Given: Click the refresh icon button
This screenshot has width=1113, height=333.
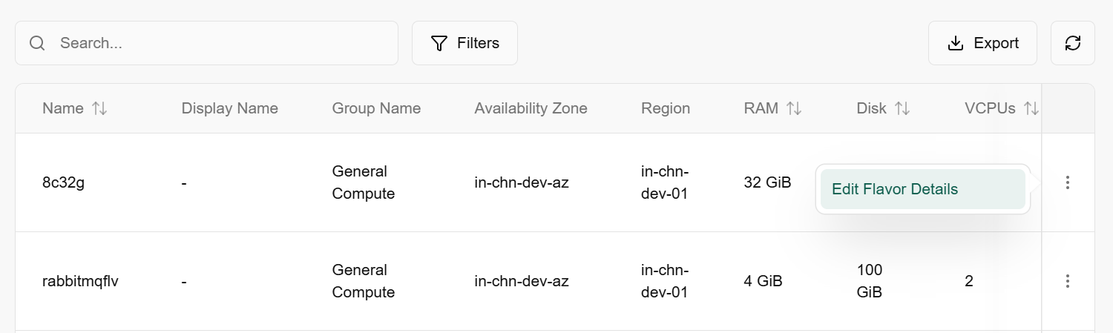Looking at the screenshot, I should (1072, 43).
